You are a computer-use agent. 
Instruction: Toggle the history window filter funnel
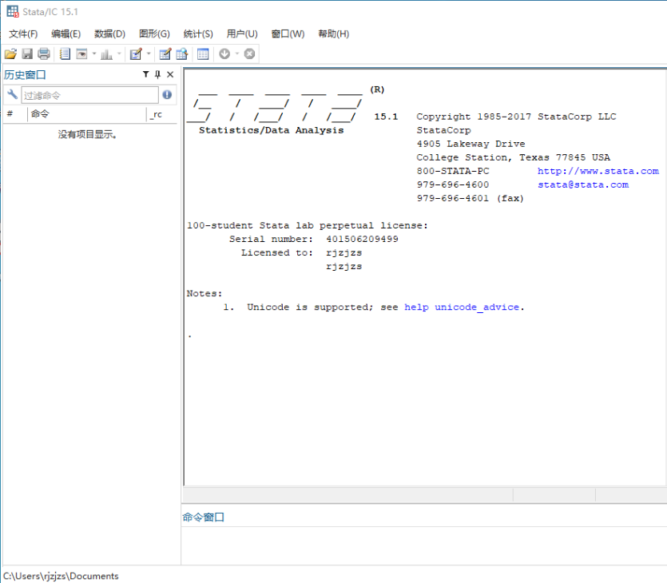[x=145, y=73]
